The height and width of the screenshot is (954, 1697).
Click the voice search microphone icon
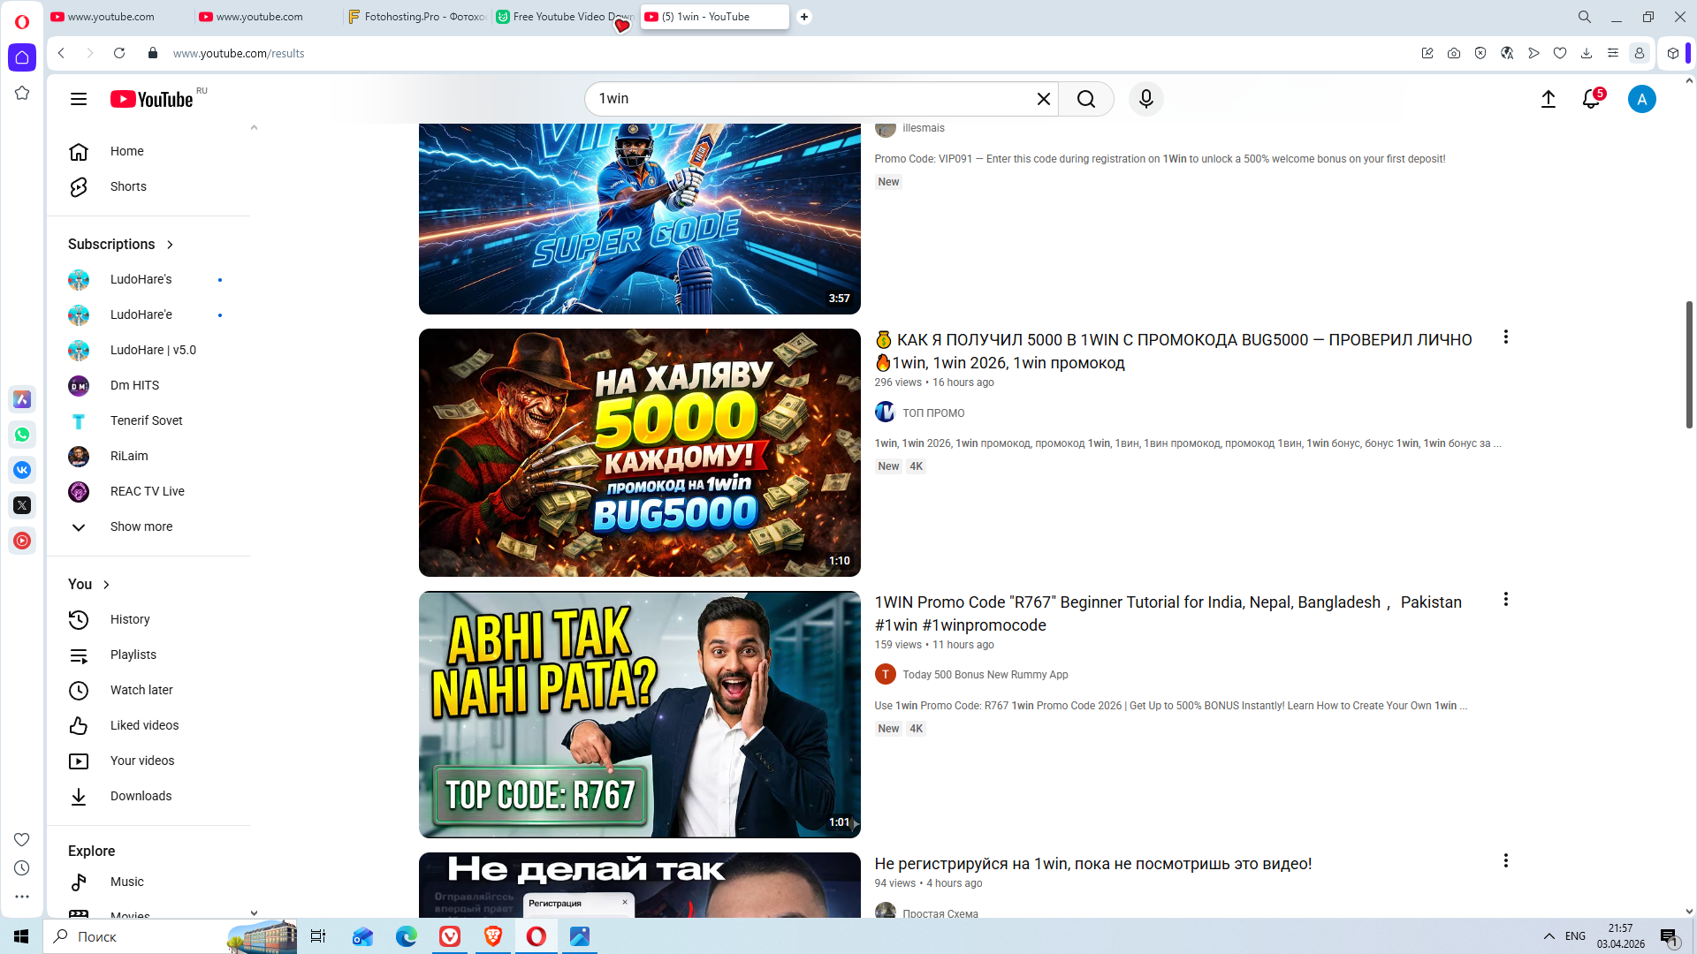[x=1145, y=99]
